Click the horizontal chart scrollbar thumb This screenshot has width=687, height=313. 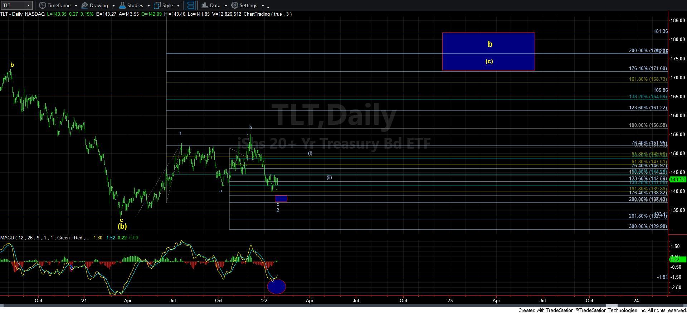click(x=612, y=306)
